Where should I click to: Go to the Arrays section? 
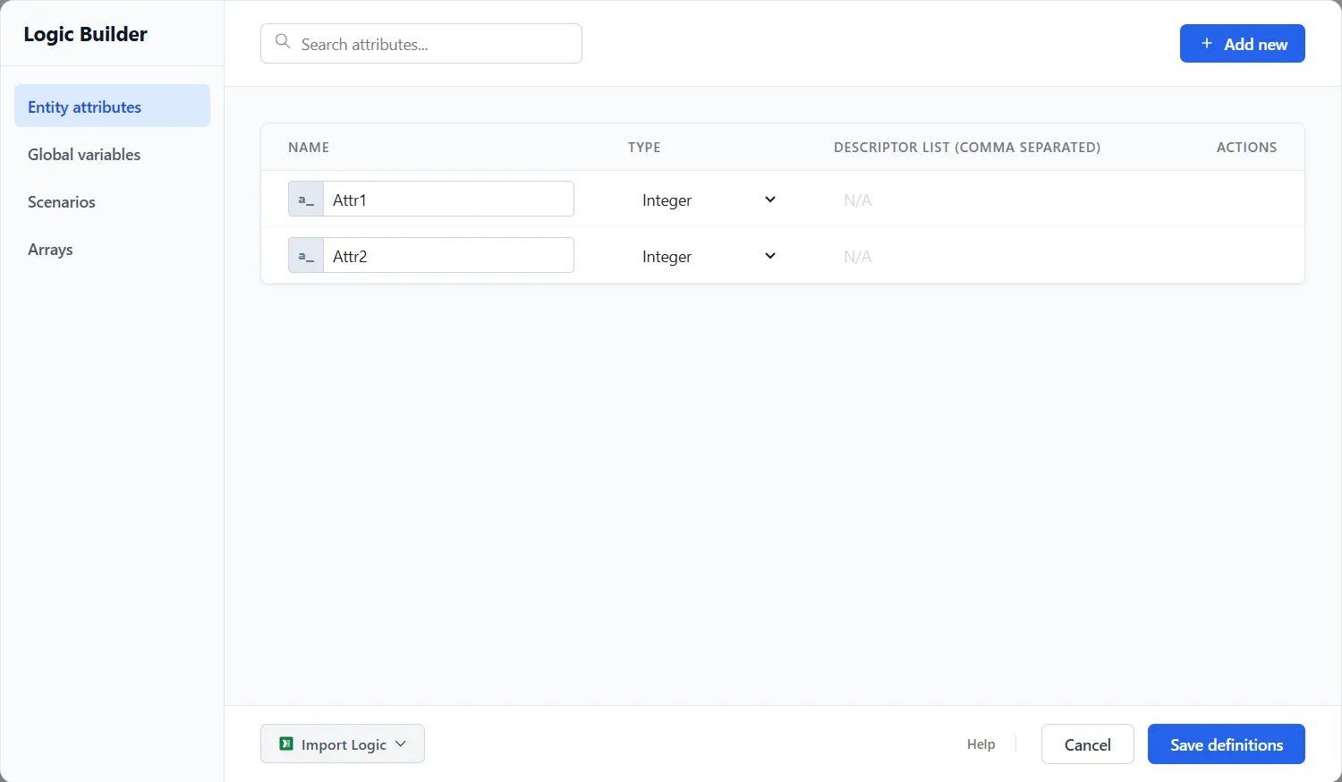pos(112,249)
